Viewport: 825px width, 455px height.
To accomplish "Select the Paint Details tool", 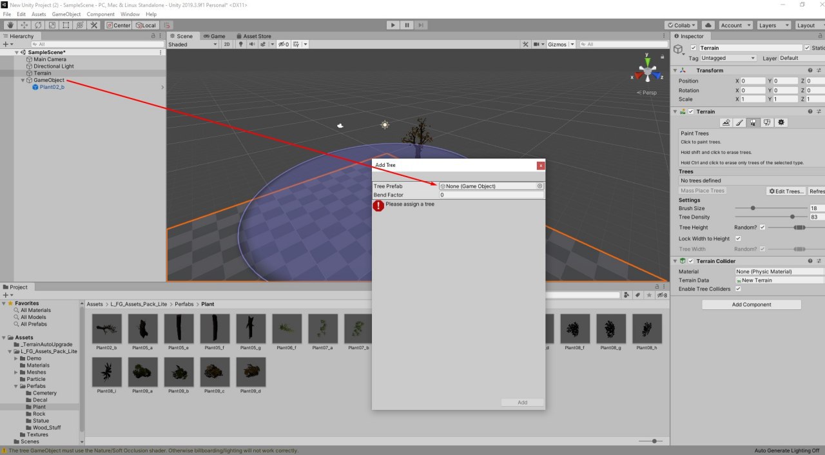I will (x=767, y=122).
